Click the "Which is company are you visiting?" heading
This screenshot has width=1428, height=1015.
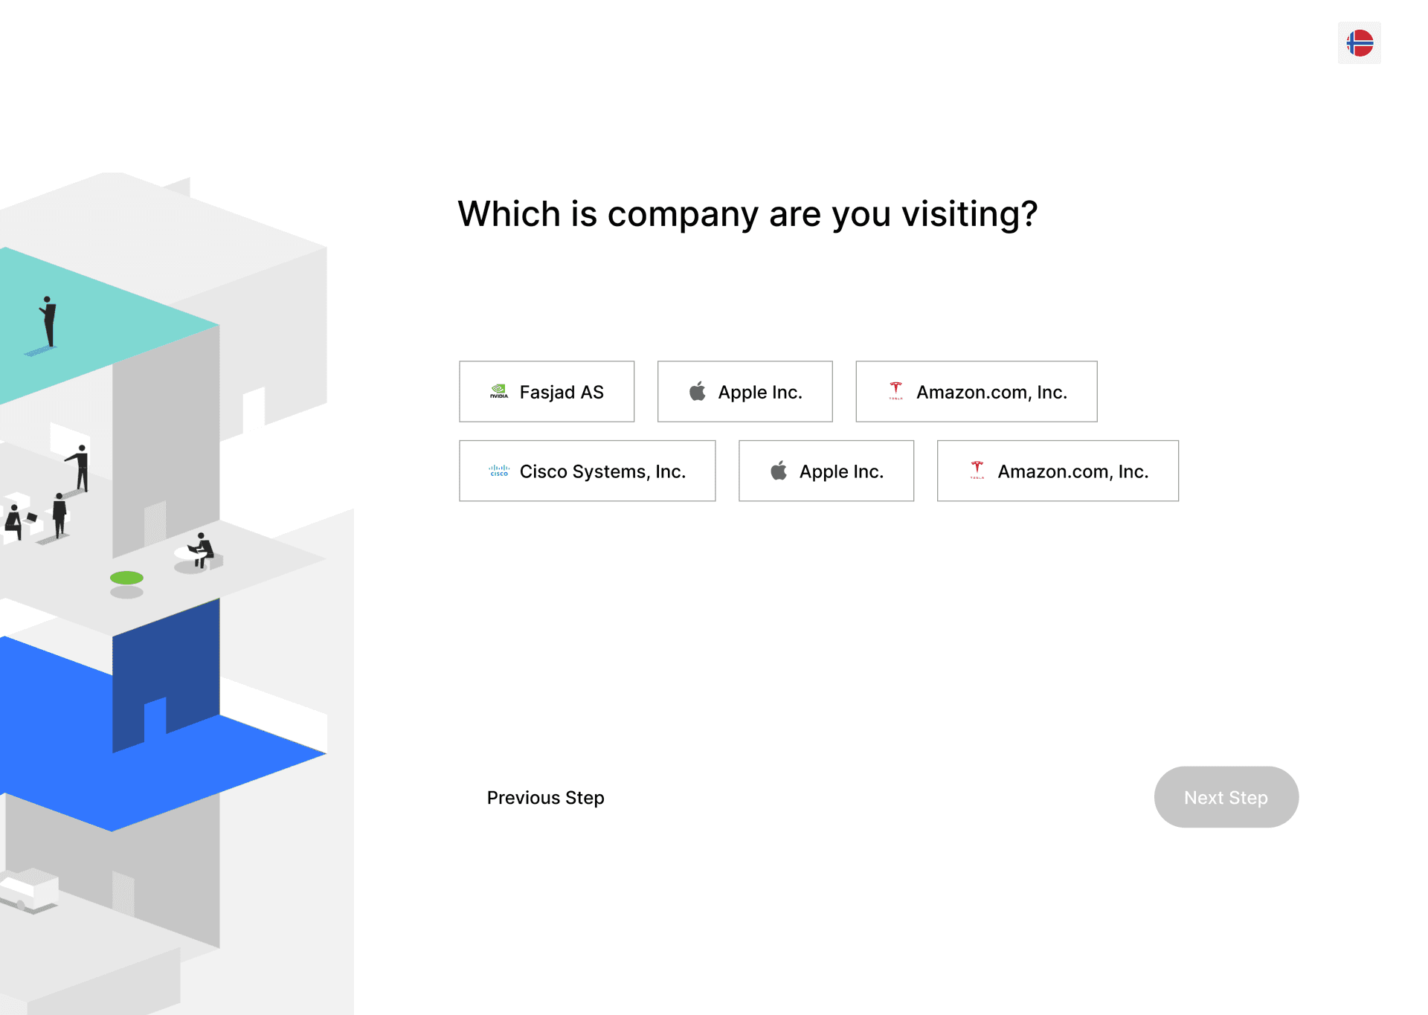coord(747,214)
